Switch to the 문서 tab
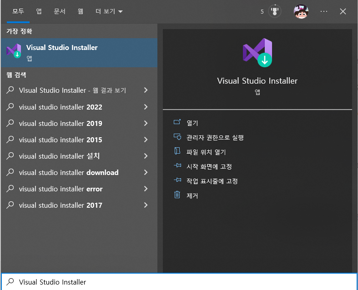This screenshot has width=358, height=290. [60, 11]
